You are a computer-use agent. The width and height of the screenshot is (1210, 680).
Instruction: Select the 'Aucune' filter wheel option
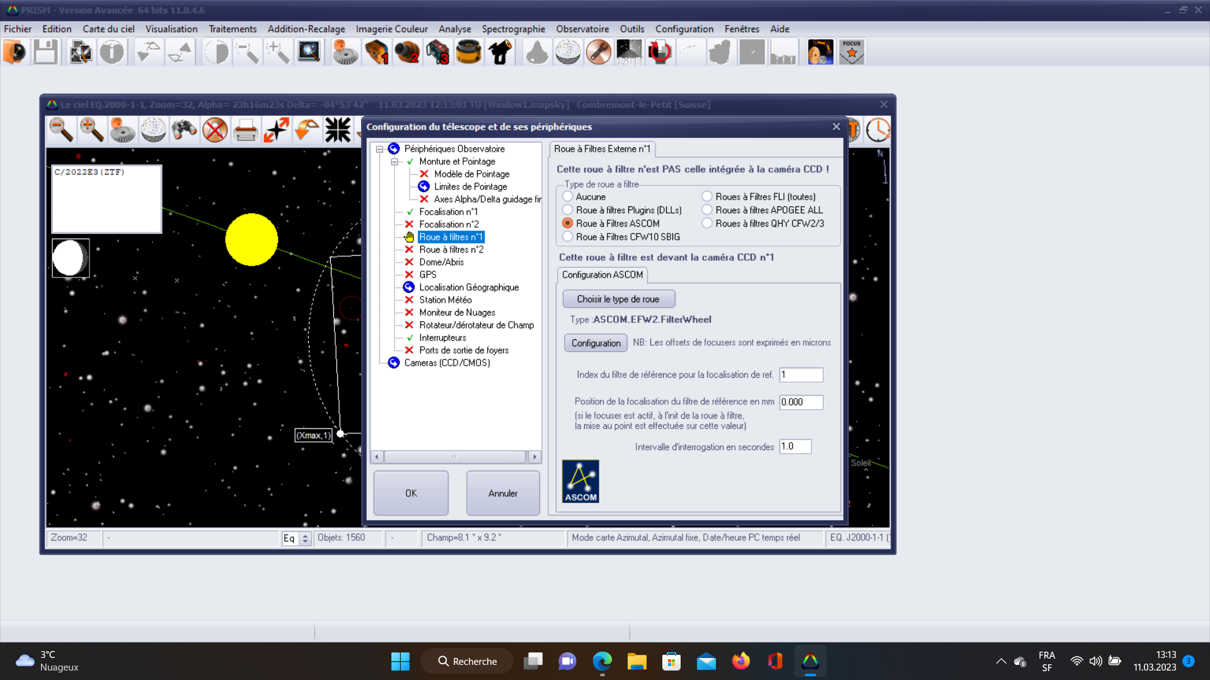(x=568, y=196)
